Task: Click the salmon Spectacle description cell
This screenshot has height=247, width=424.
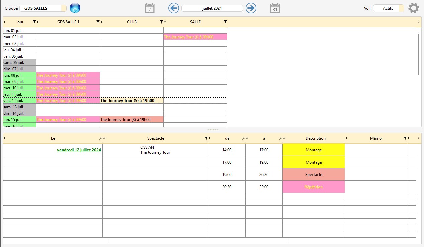Action: [x=313, y=175]
